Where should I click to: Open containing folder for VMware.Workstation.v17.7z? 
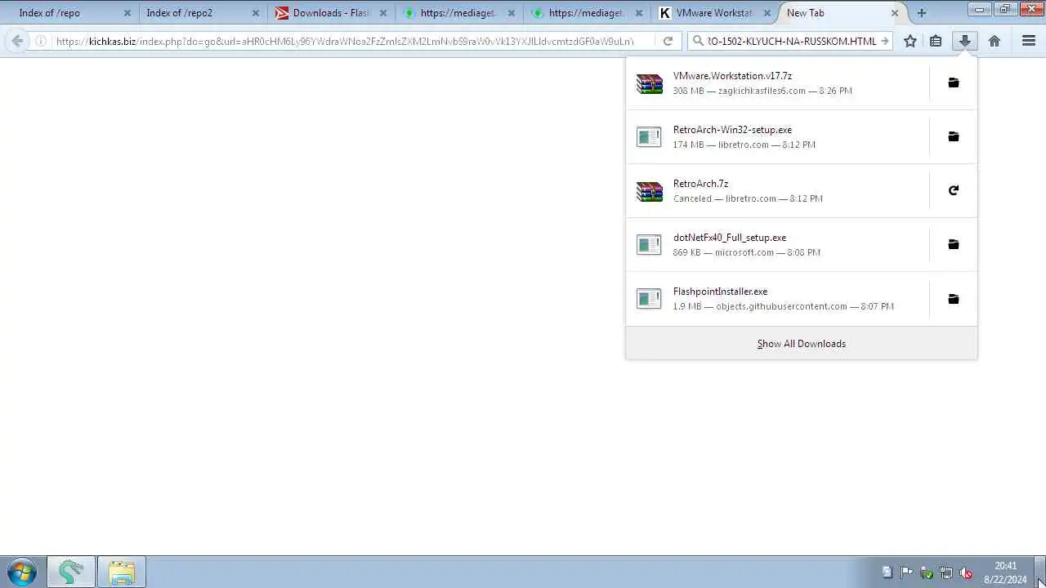(x=953, y=82)
